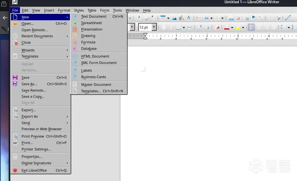Expand the Insert Table dropdown arrow
297x181 pixels.
[x=168, y=18]
